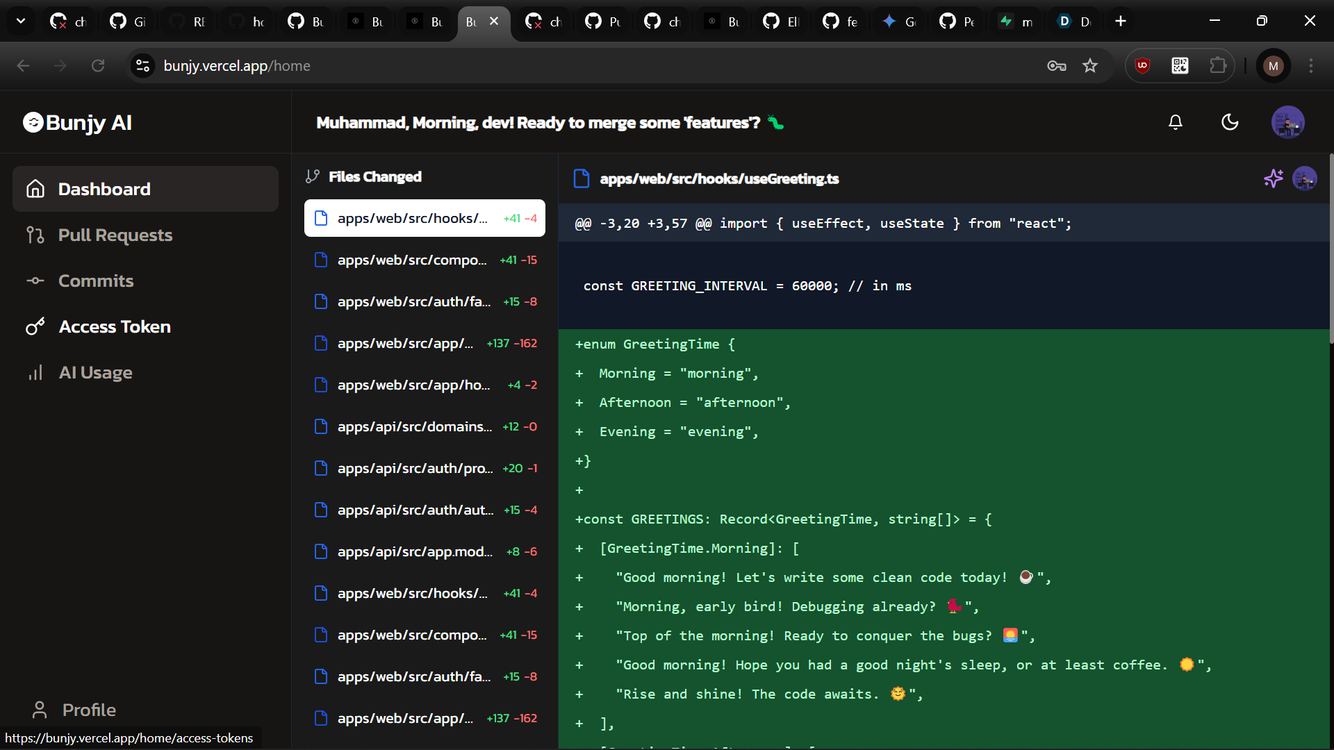
Task: Click the Bunjy AI logo
Action: coord(78,122)
